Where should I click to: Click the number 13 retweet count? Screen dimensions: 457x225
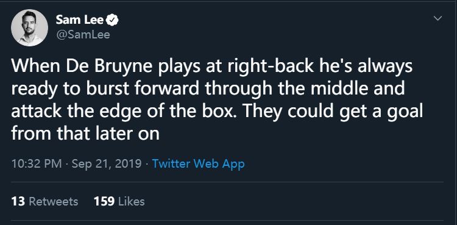18,202
